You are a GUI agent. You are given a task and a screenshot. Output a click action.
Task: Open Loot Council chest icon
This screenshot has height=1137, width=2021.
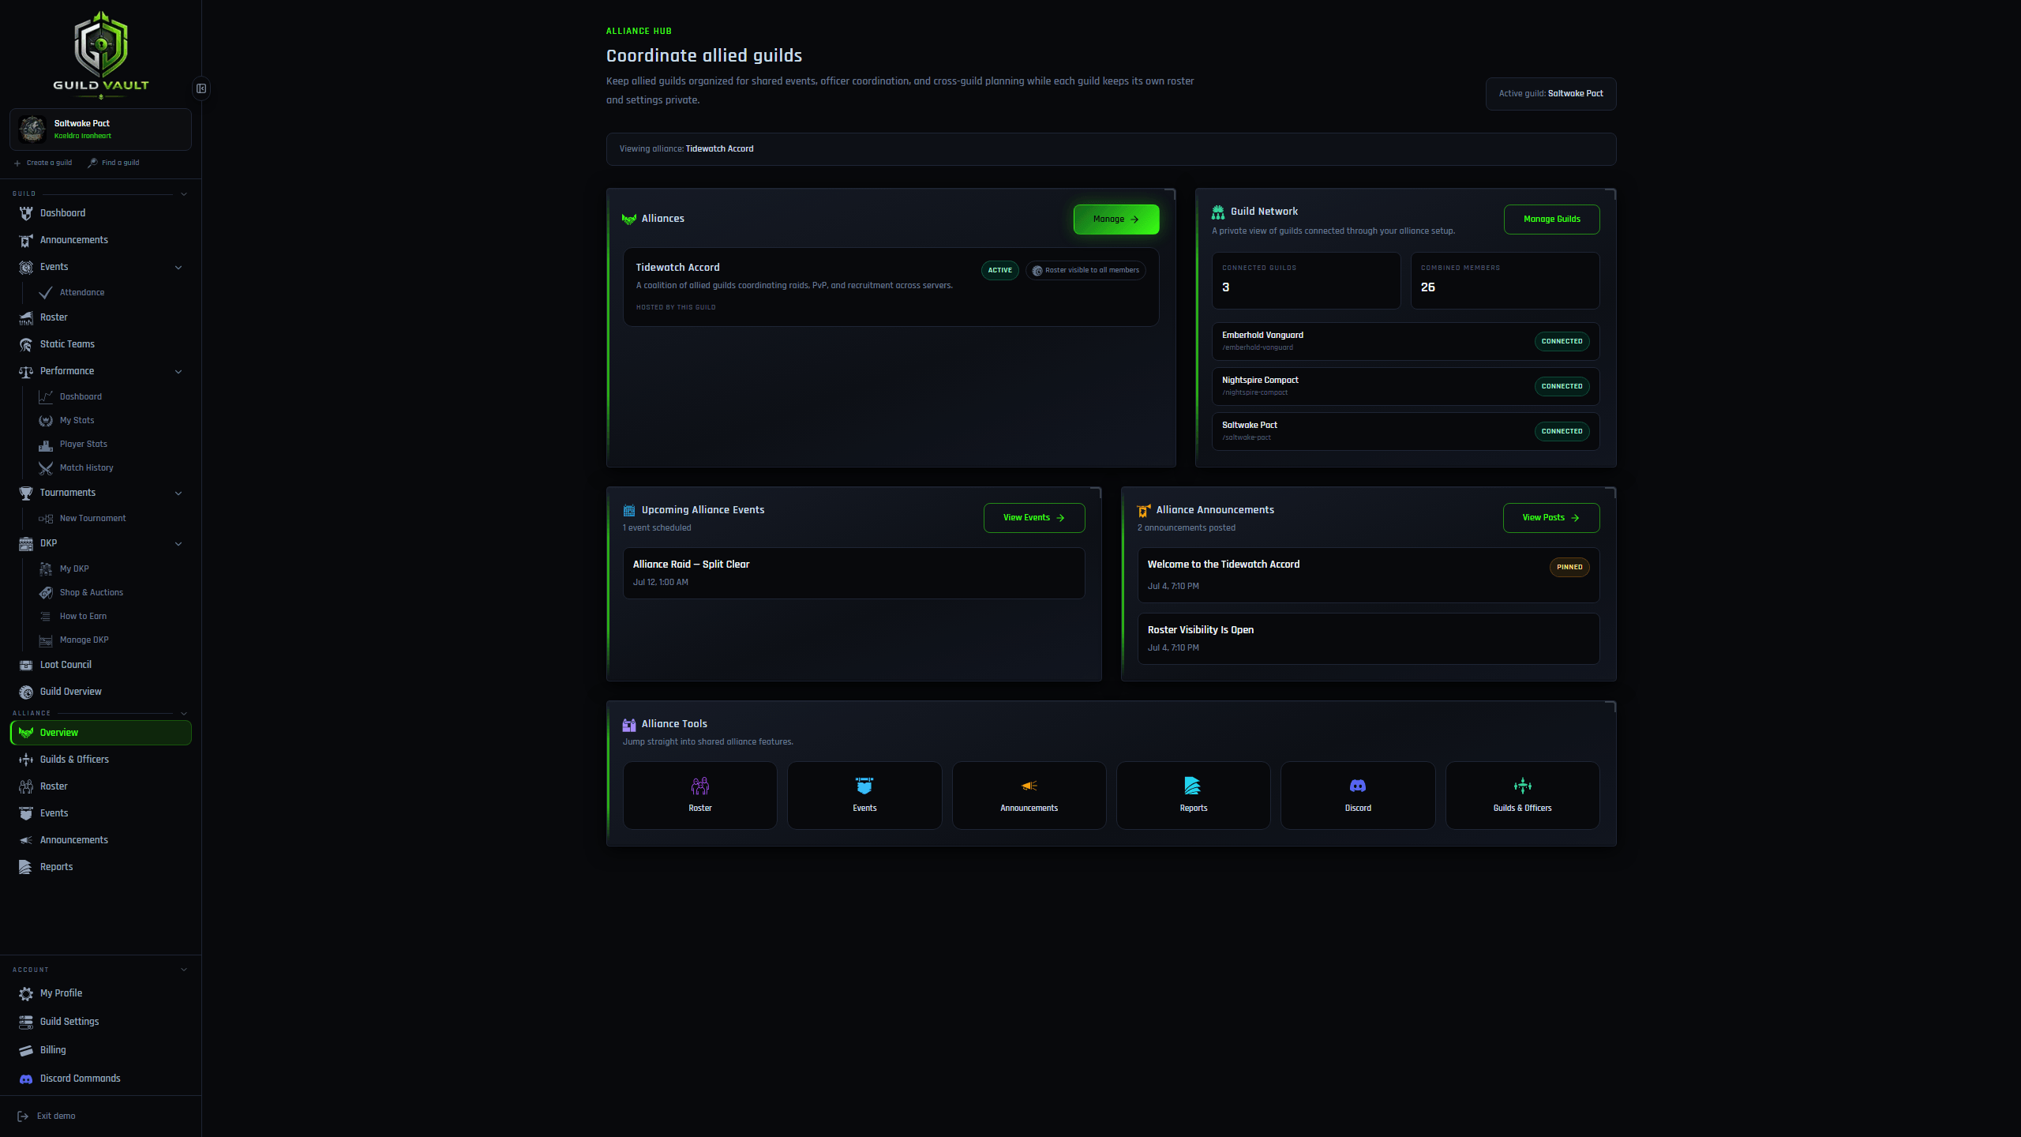pyautogui.click(x=26, y=665)
